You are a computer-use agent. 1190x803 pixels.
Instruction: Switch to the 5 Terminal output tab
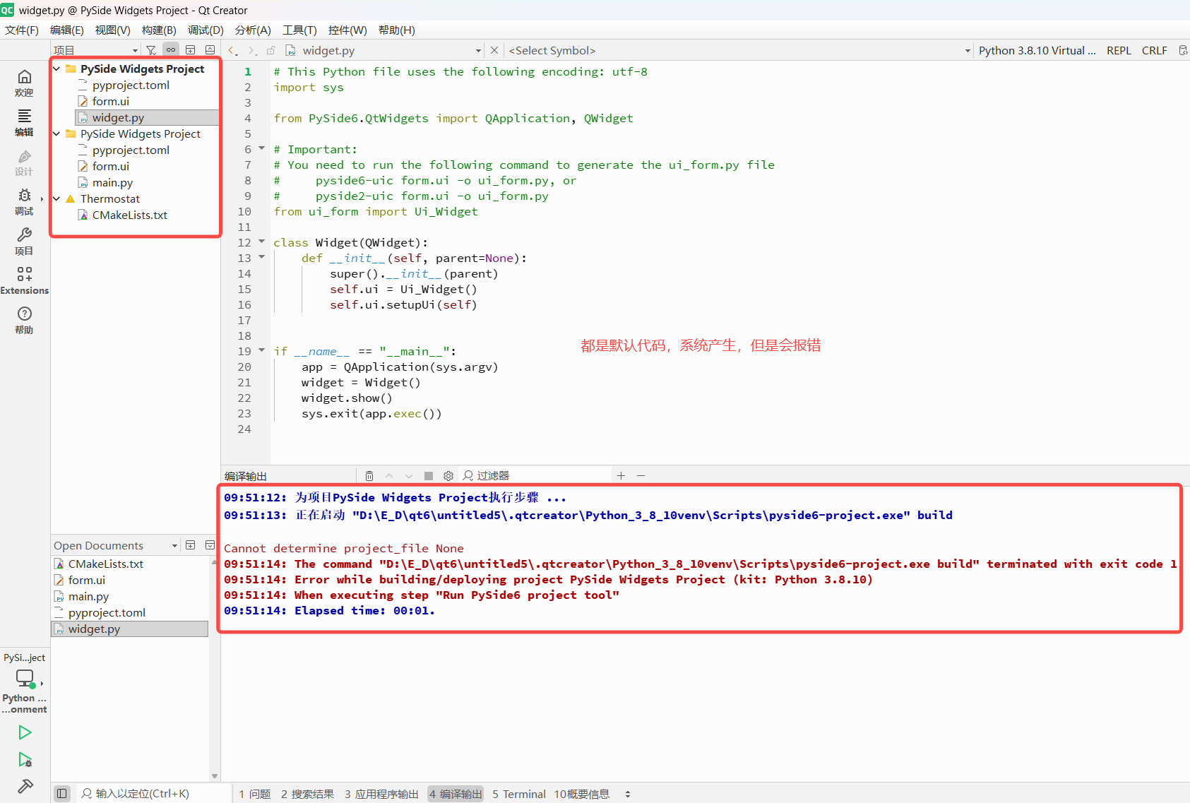pos(519,794)
